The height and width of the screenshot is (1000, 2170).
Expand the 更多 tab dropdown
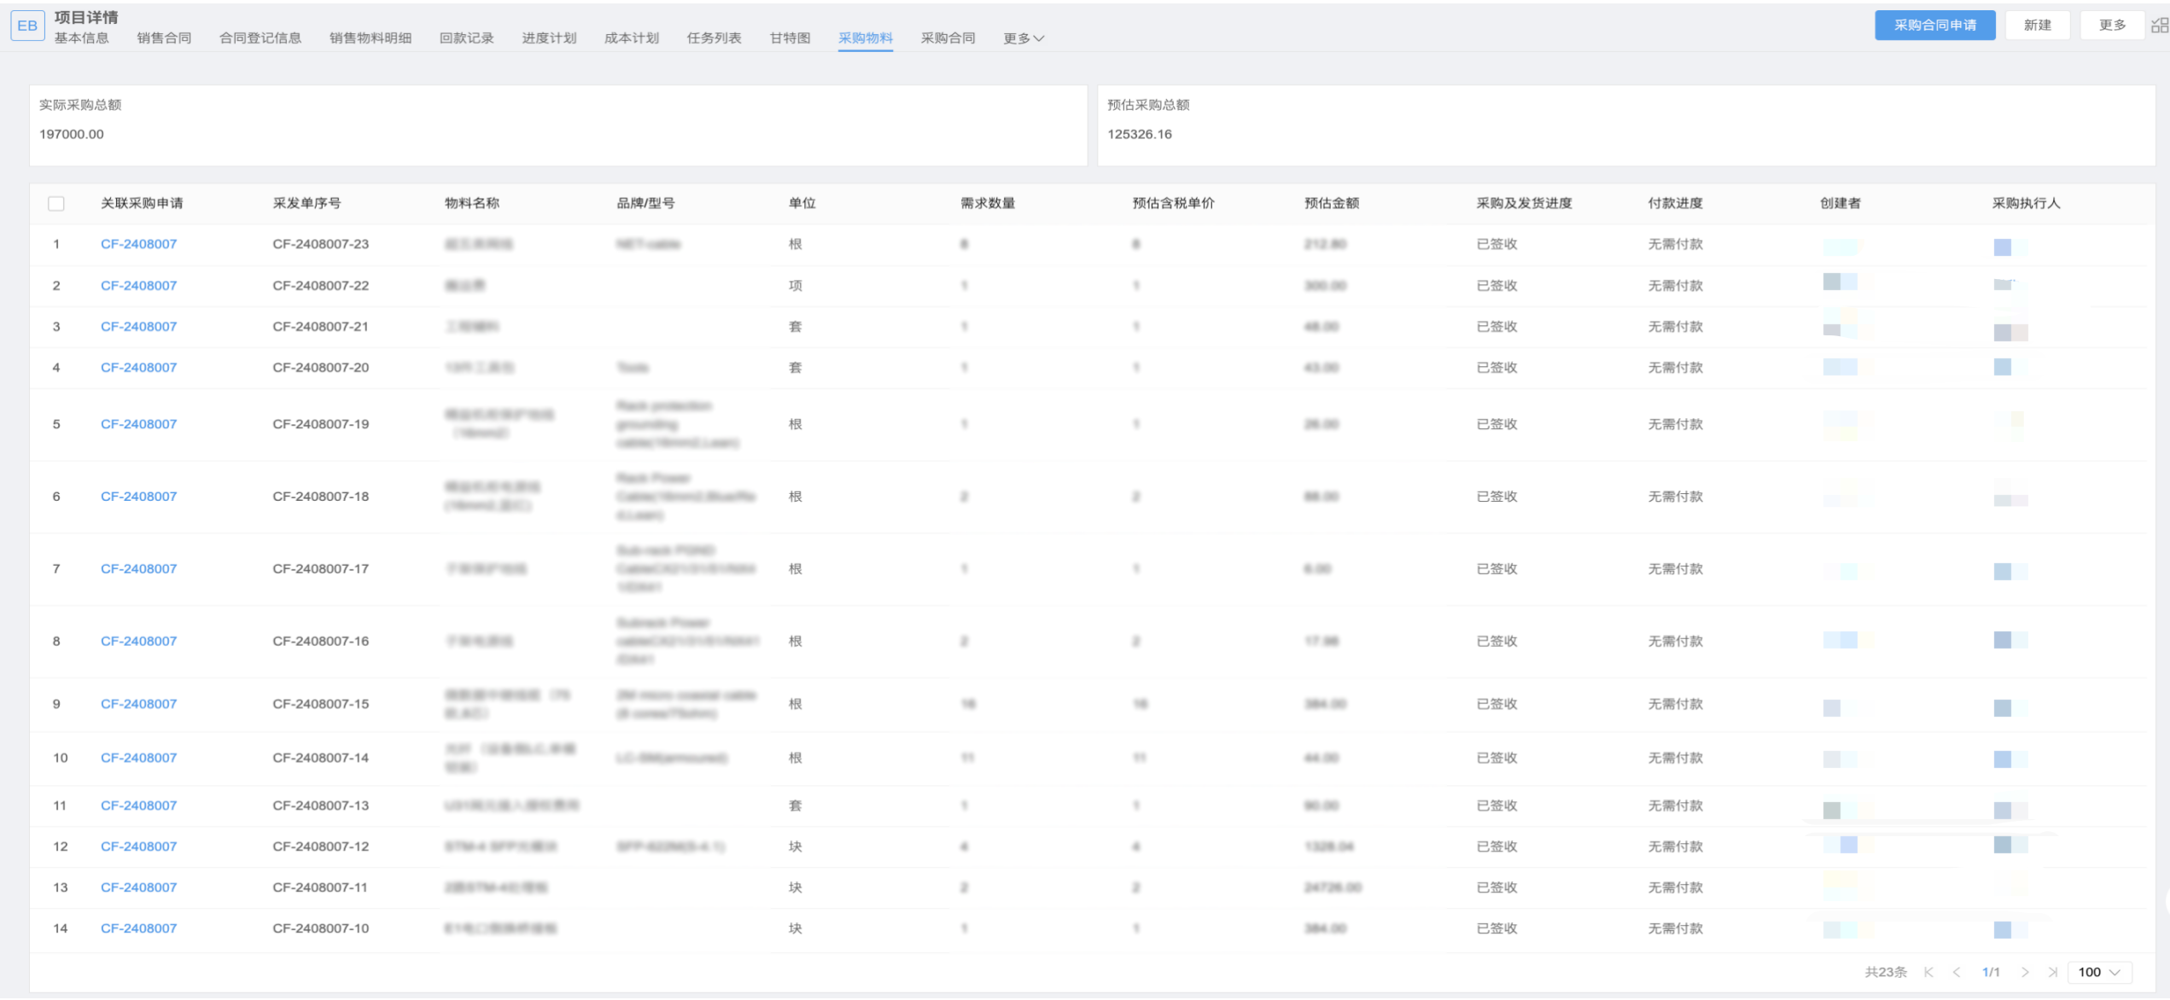(x=1024, y=38)
